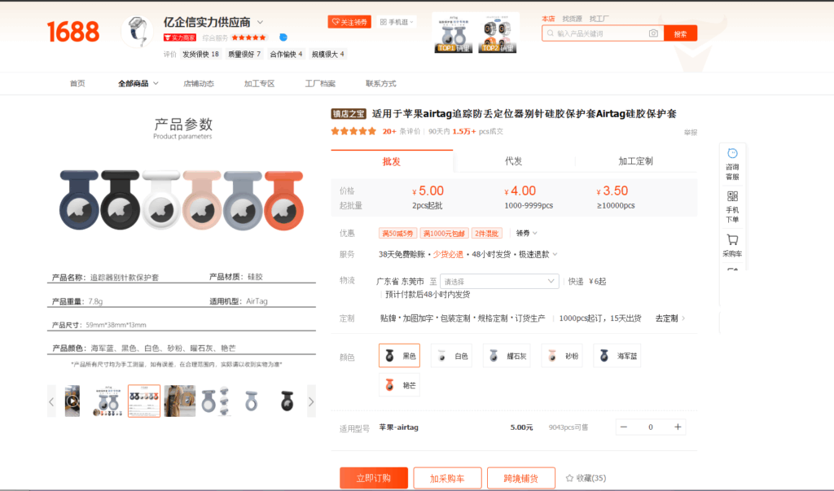Click the 规模很大 4 review tag
Viewport: 834px width, 491px height.
[x=327, y=54]
